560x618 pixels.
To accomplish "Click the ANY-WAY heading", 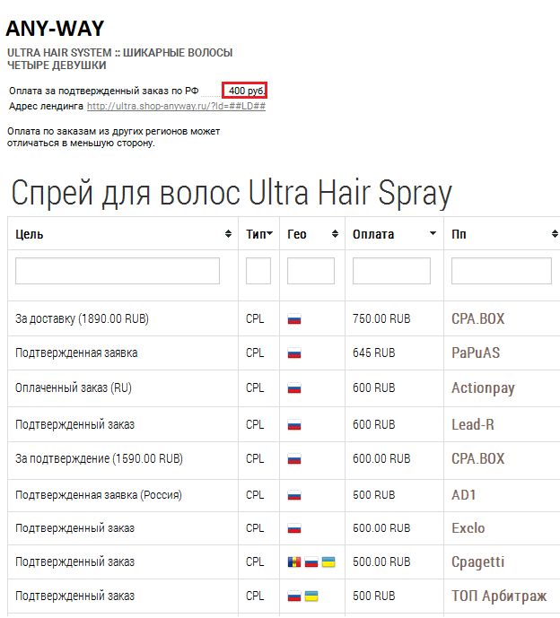I will (x=55, y=28).
